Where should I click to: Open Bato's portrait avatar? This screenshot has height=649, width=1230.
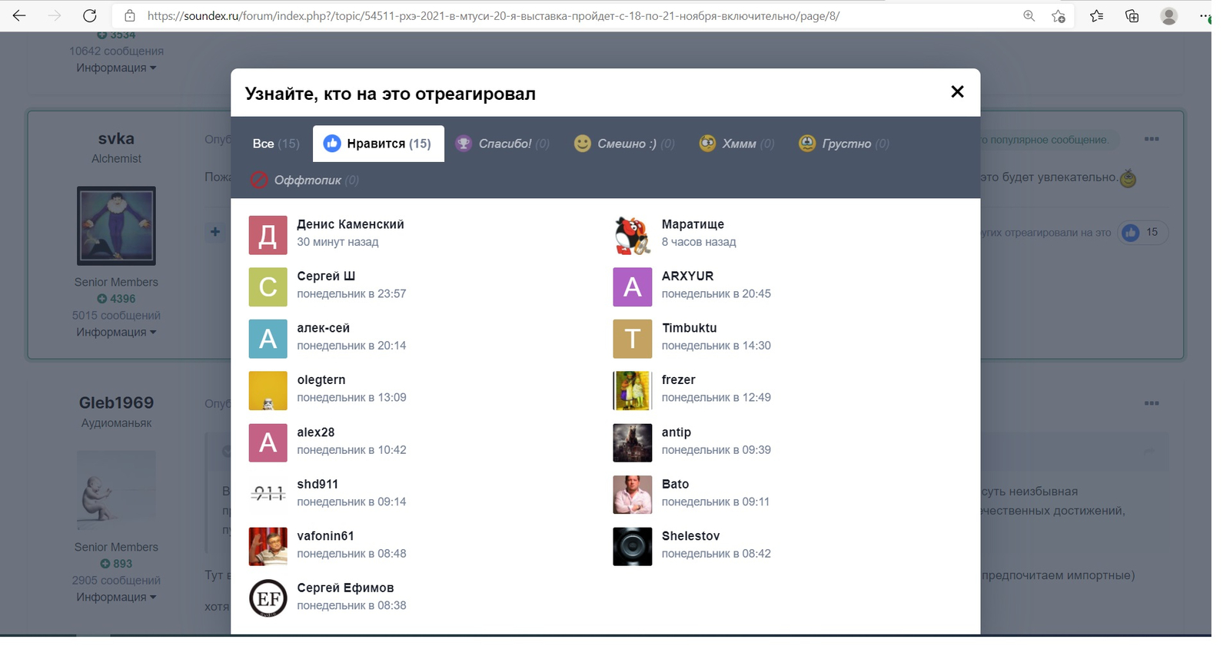[632, 495]
